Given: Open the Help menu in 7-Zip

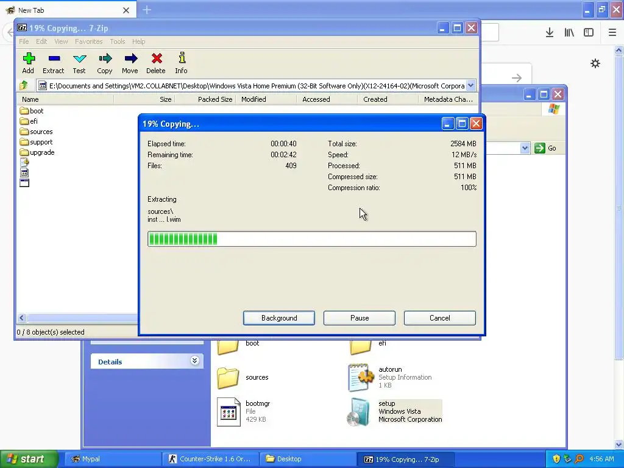Looking at the screenshot, I should pyautogui.click(x=138, y=41).
